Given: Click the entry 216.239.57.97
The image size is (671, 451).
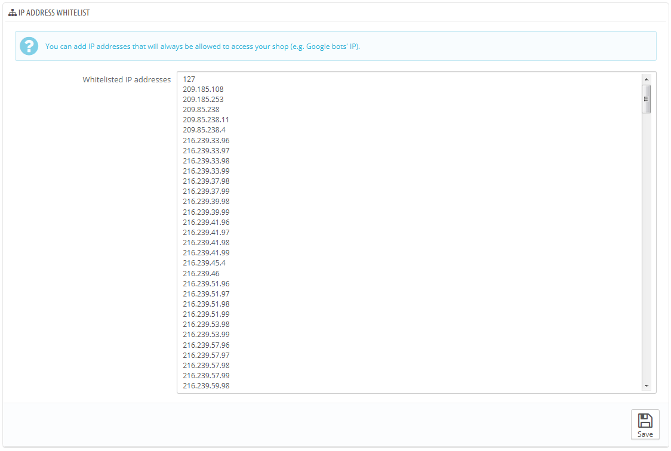Looking at the screenshot, I should coord(207,356).
